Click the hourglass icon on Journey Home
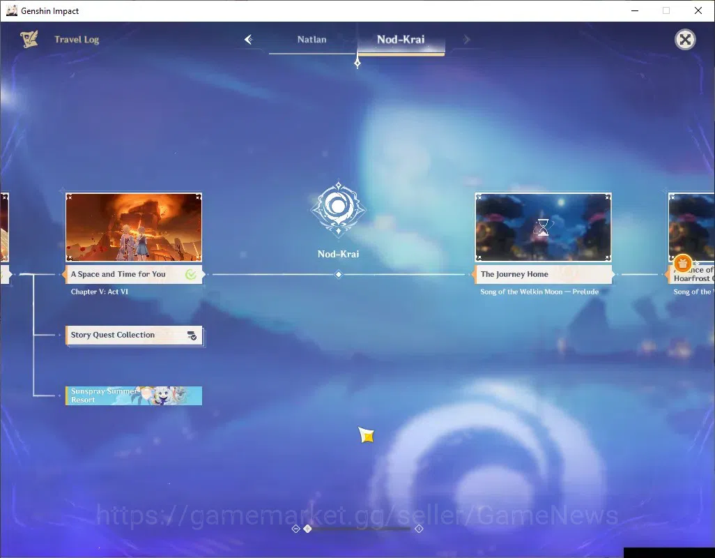 [x=543, y=227]
